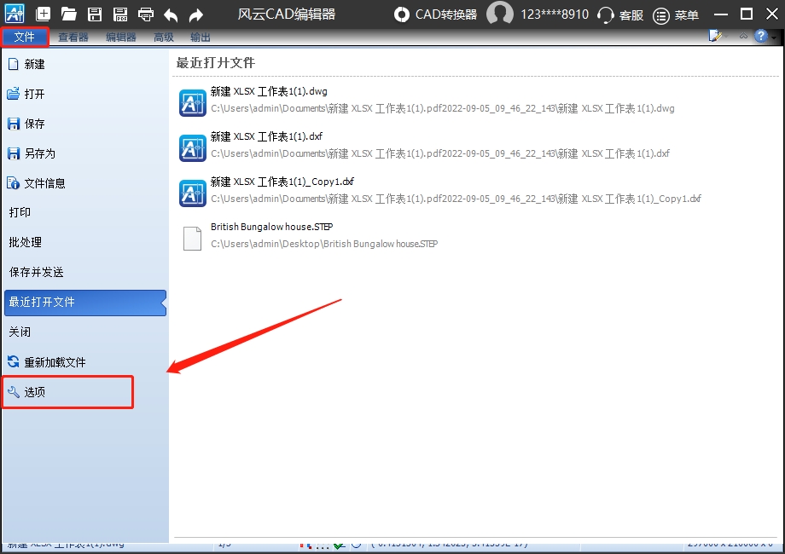Click the redo arrow icon
The width and height of the screenshot is (785, 554).
point(196,14)
